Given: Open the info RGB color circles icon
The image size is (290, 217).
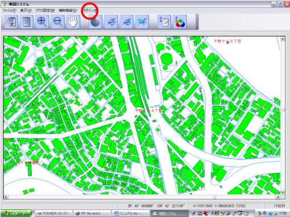Looking at the screenshot, I should point(180,22).
